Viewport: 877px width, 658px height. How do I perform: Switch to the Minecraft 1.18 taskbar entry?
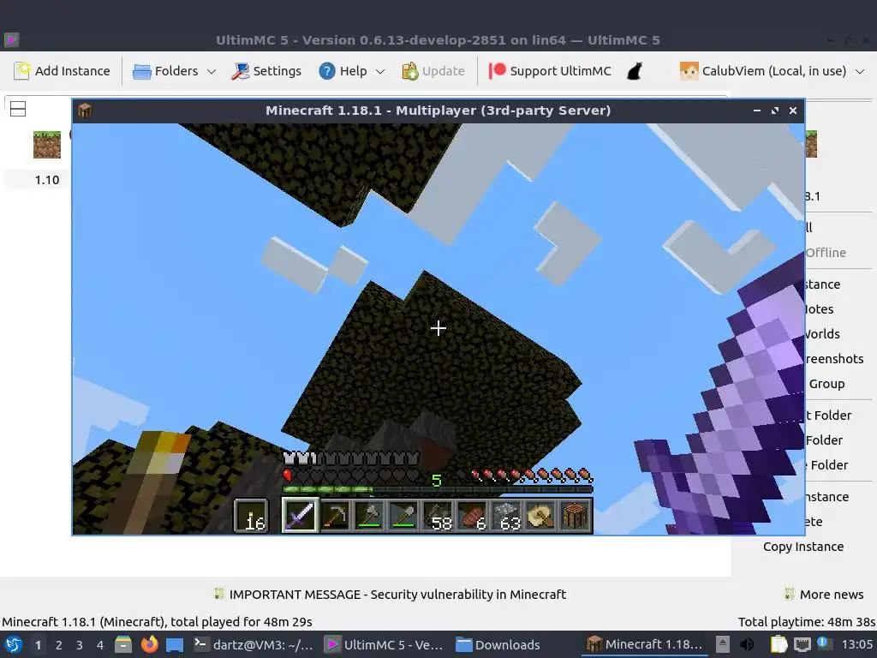644,644
